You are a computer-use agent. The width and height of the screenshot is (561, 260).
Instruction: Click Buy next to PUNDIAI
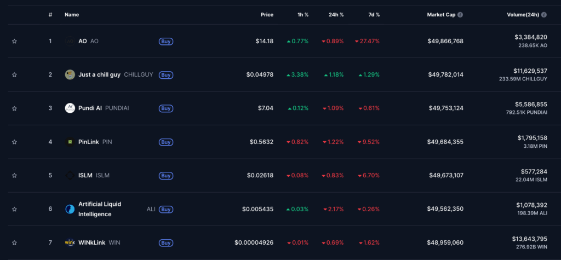tap(166, 108)
